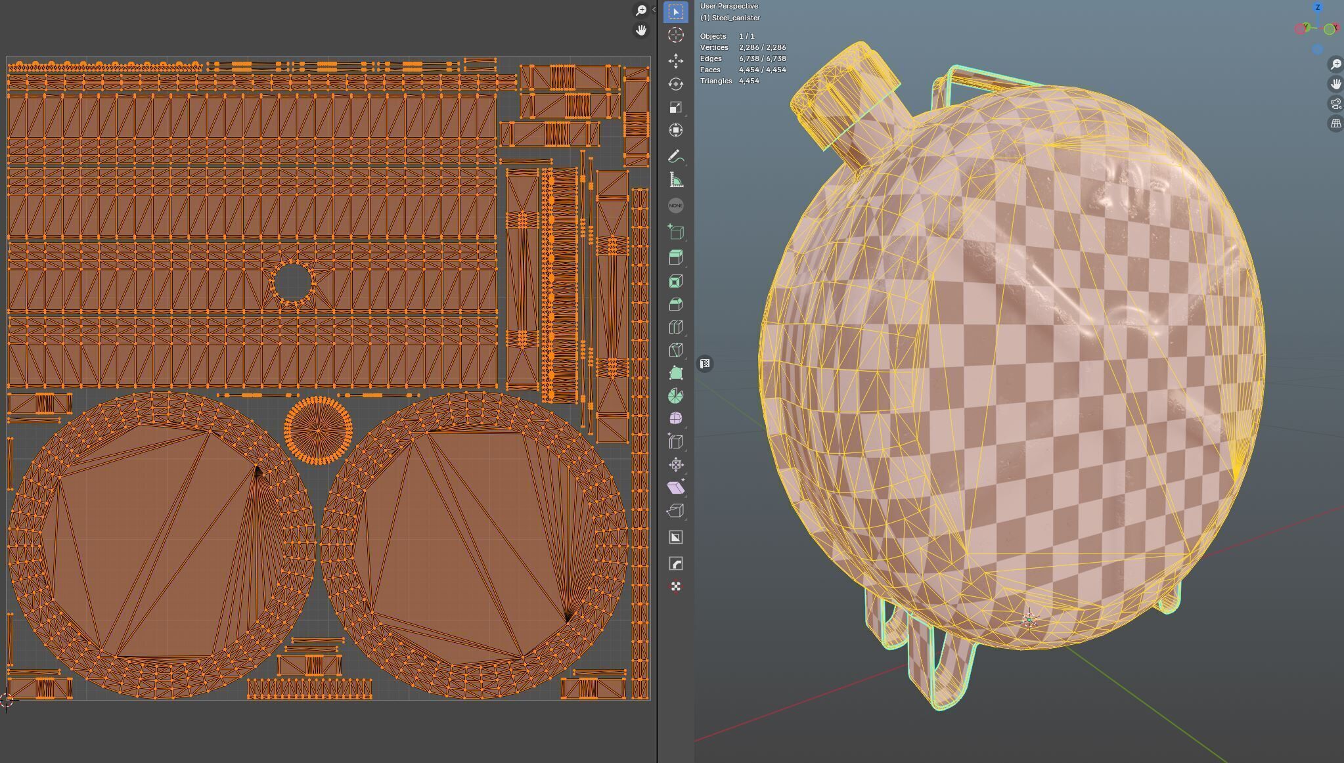
Task: Click the 3D viewport pan hand
Action: (x=1335, y=84)
